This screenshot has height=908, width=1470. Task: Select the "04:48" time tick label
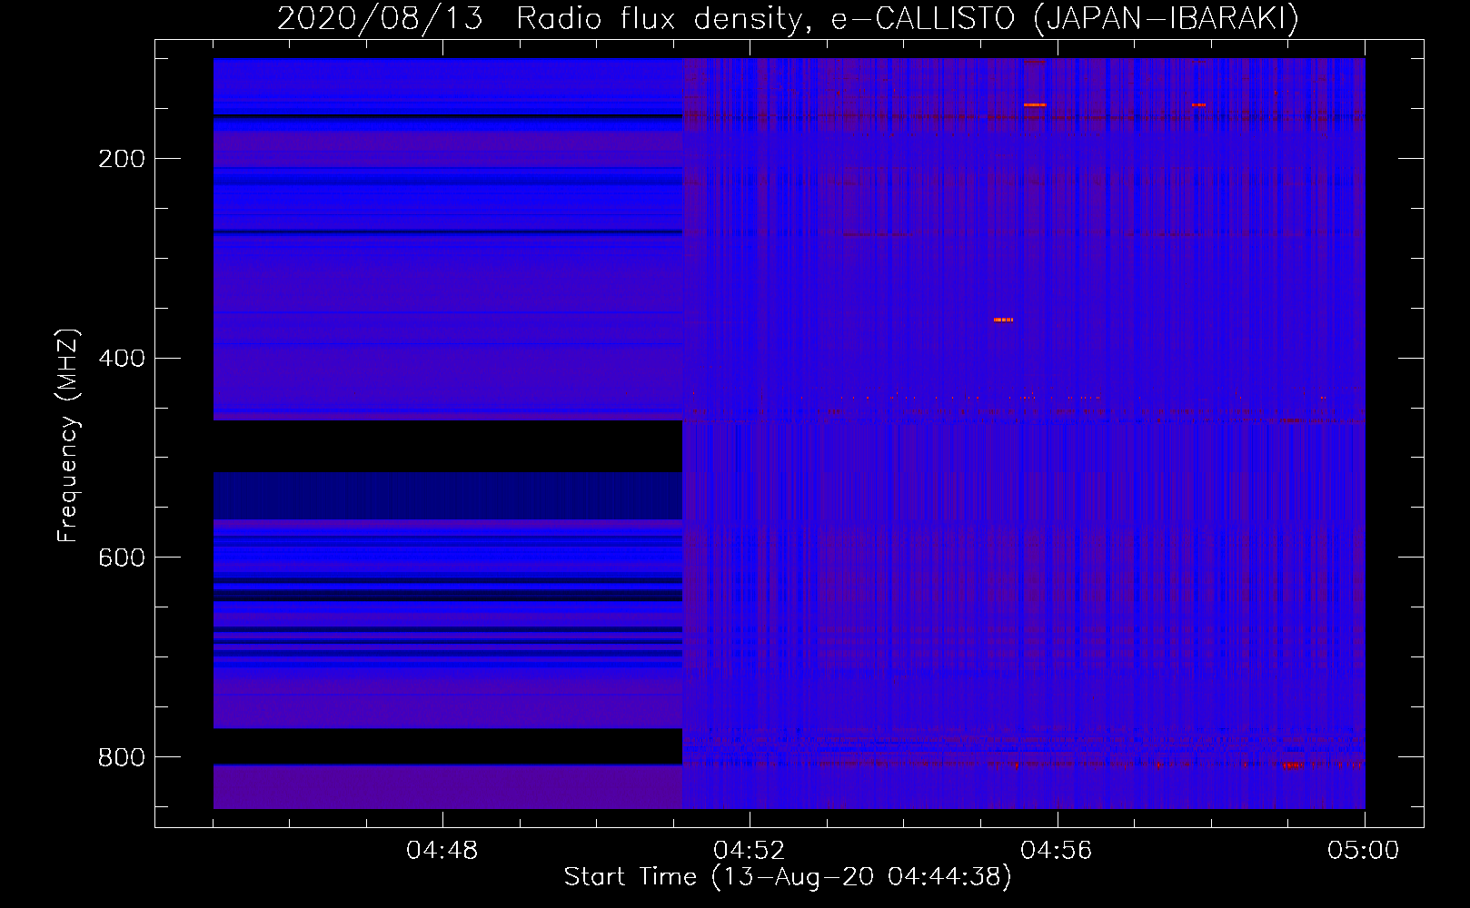tap(442, 851)
